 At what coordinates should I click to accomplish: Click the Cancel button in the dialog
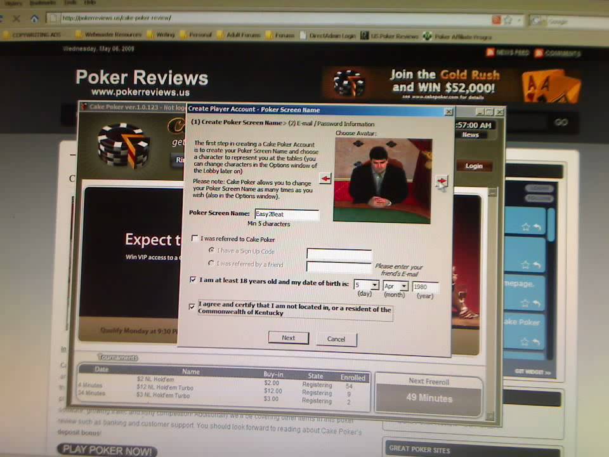336,339
